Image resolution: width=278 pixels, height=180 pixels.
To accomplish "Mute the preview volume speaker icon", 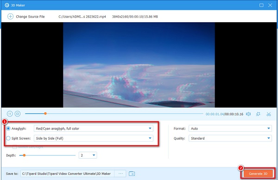I will (x=248, y=114).
